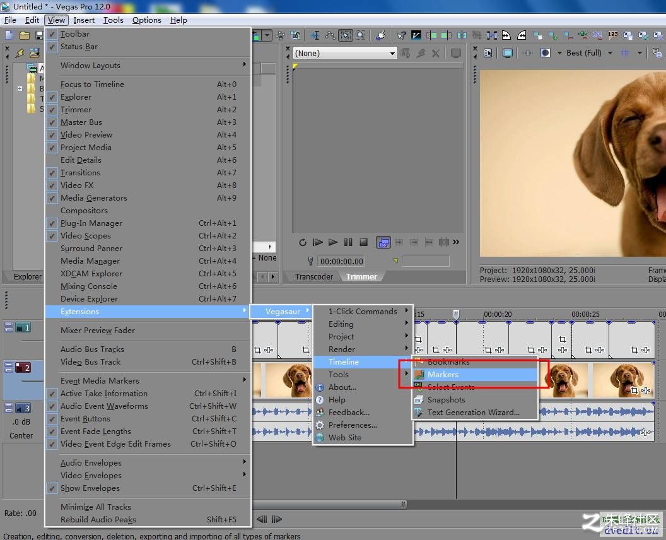Expand Vegasaur Render submenu
666x540 pixels.
[x=363, y=349]
